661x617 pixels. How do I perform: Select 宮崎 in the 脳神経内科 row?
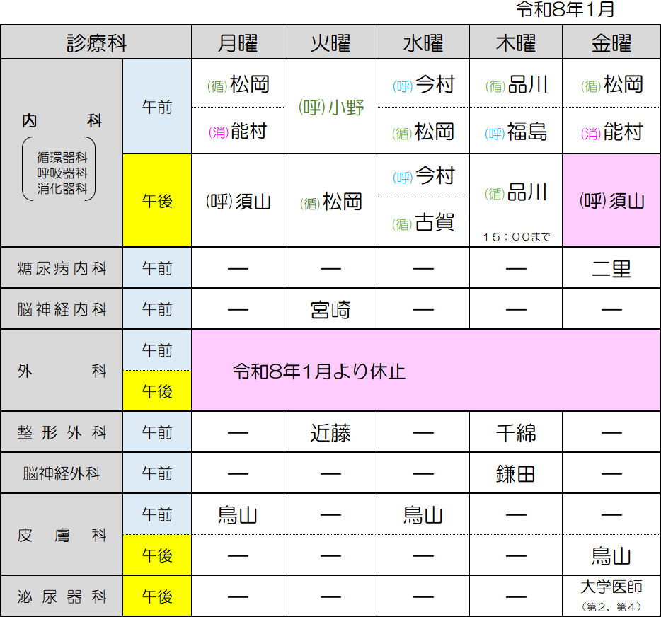(330, 310)
